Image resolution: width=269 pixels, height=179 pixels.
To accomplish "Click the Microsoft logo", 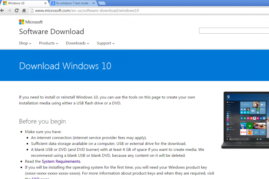I will tap(31, 22).
